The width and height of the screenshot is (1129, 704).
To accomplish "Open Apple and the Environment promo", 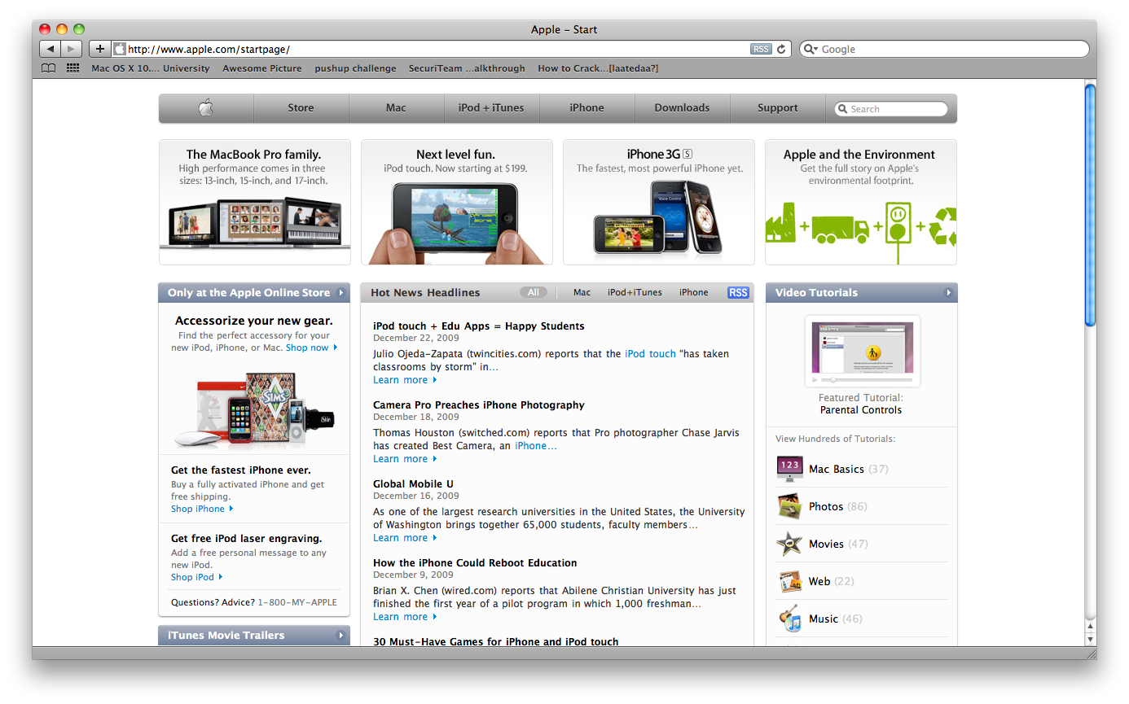I will [860, 202].
